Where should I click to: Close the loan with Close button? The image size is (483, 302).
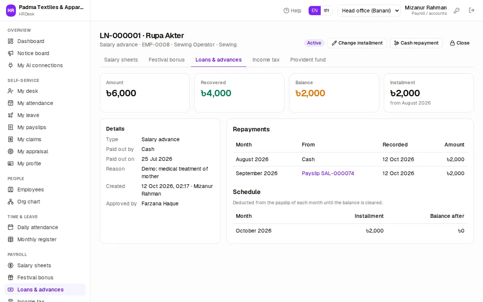coord(460,43)
